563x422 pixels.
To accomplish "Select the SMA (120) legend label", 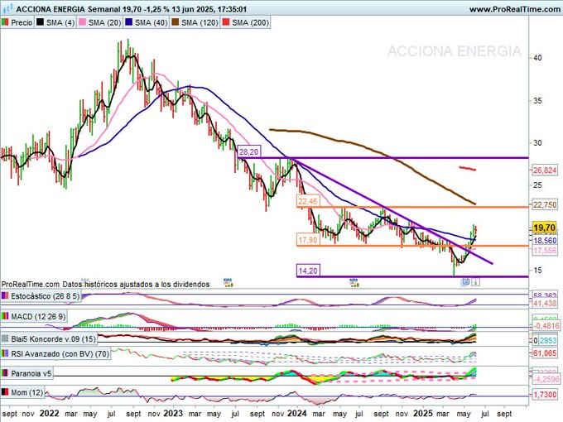I will [200, 22].
